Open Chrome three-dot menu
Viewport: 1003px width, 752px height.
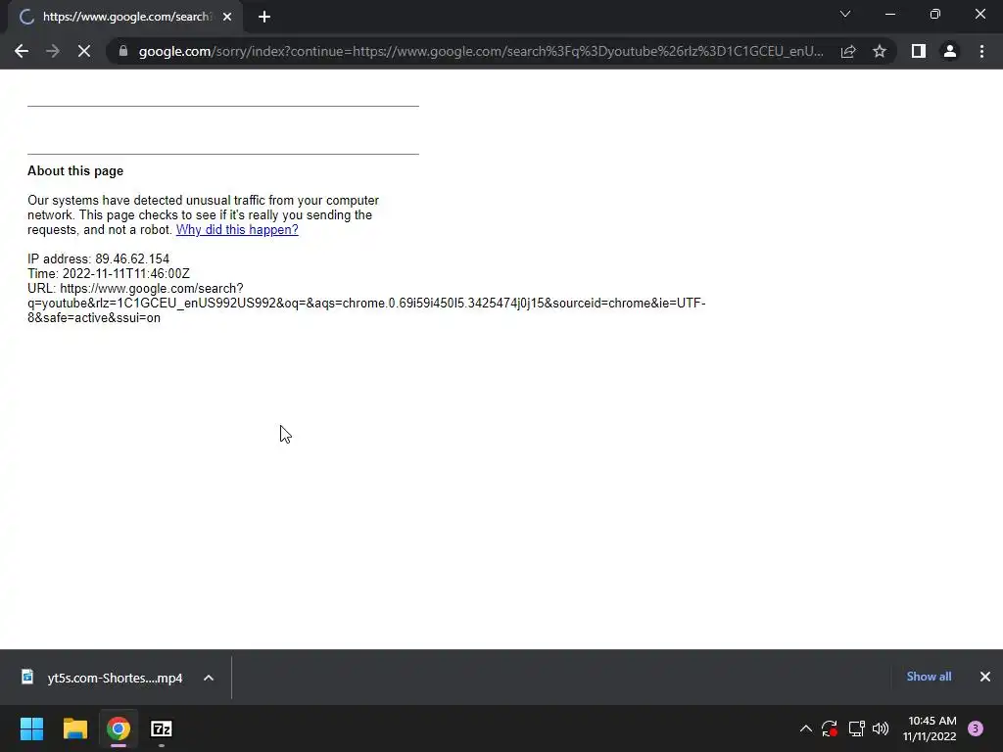coord(981,51)
